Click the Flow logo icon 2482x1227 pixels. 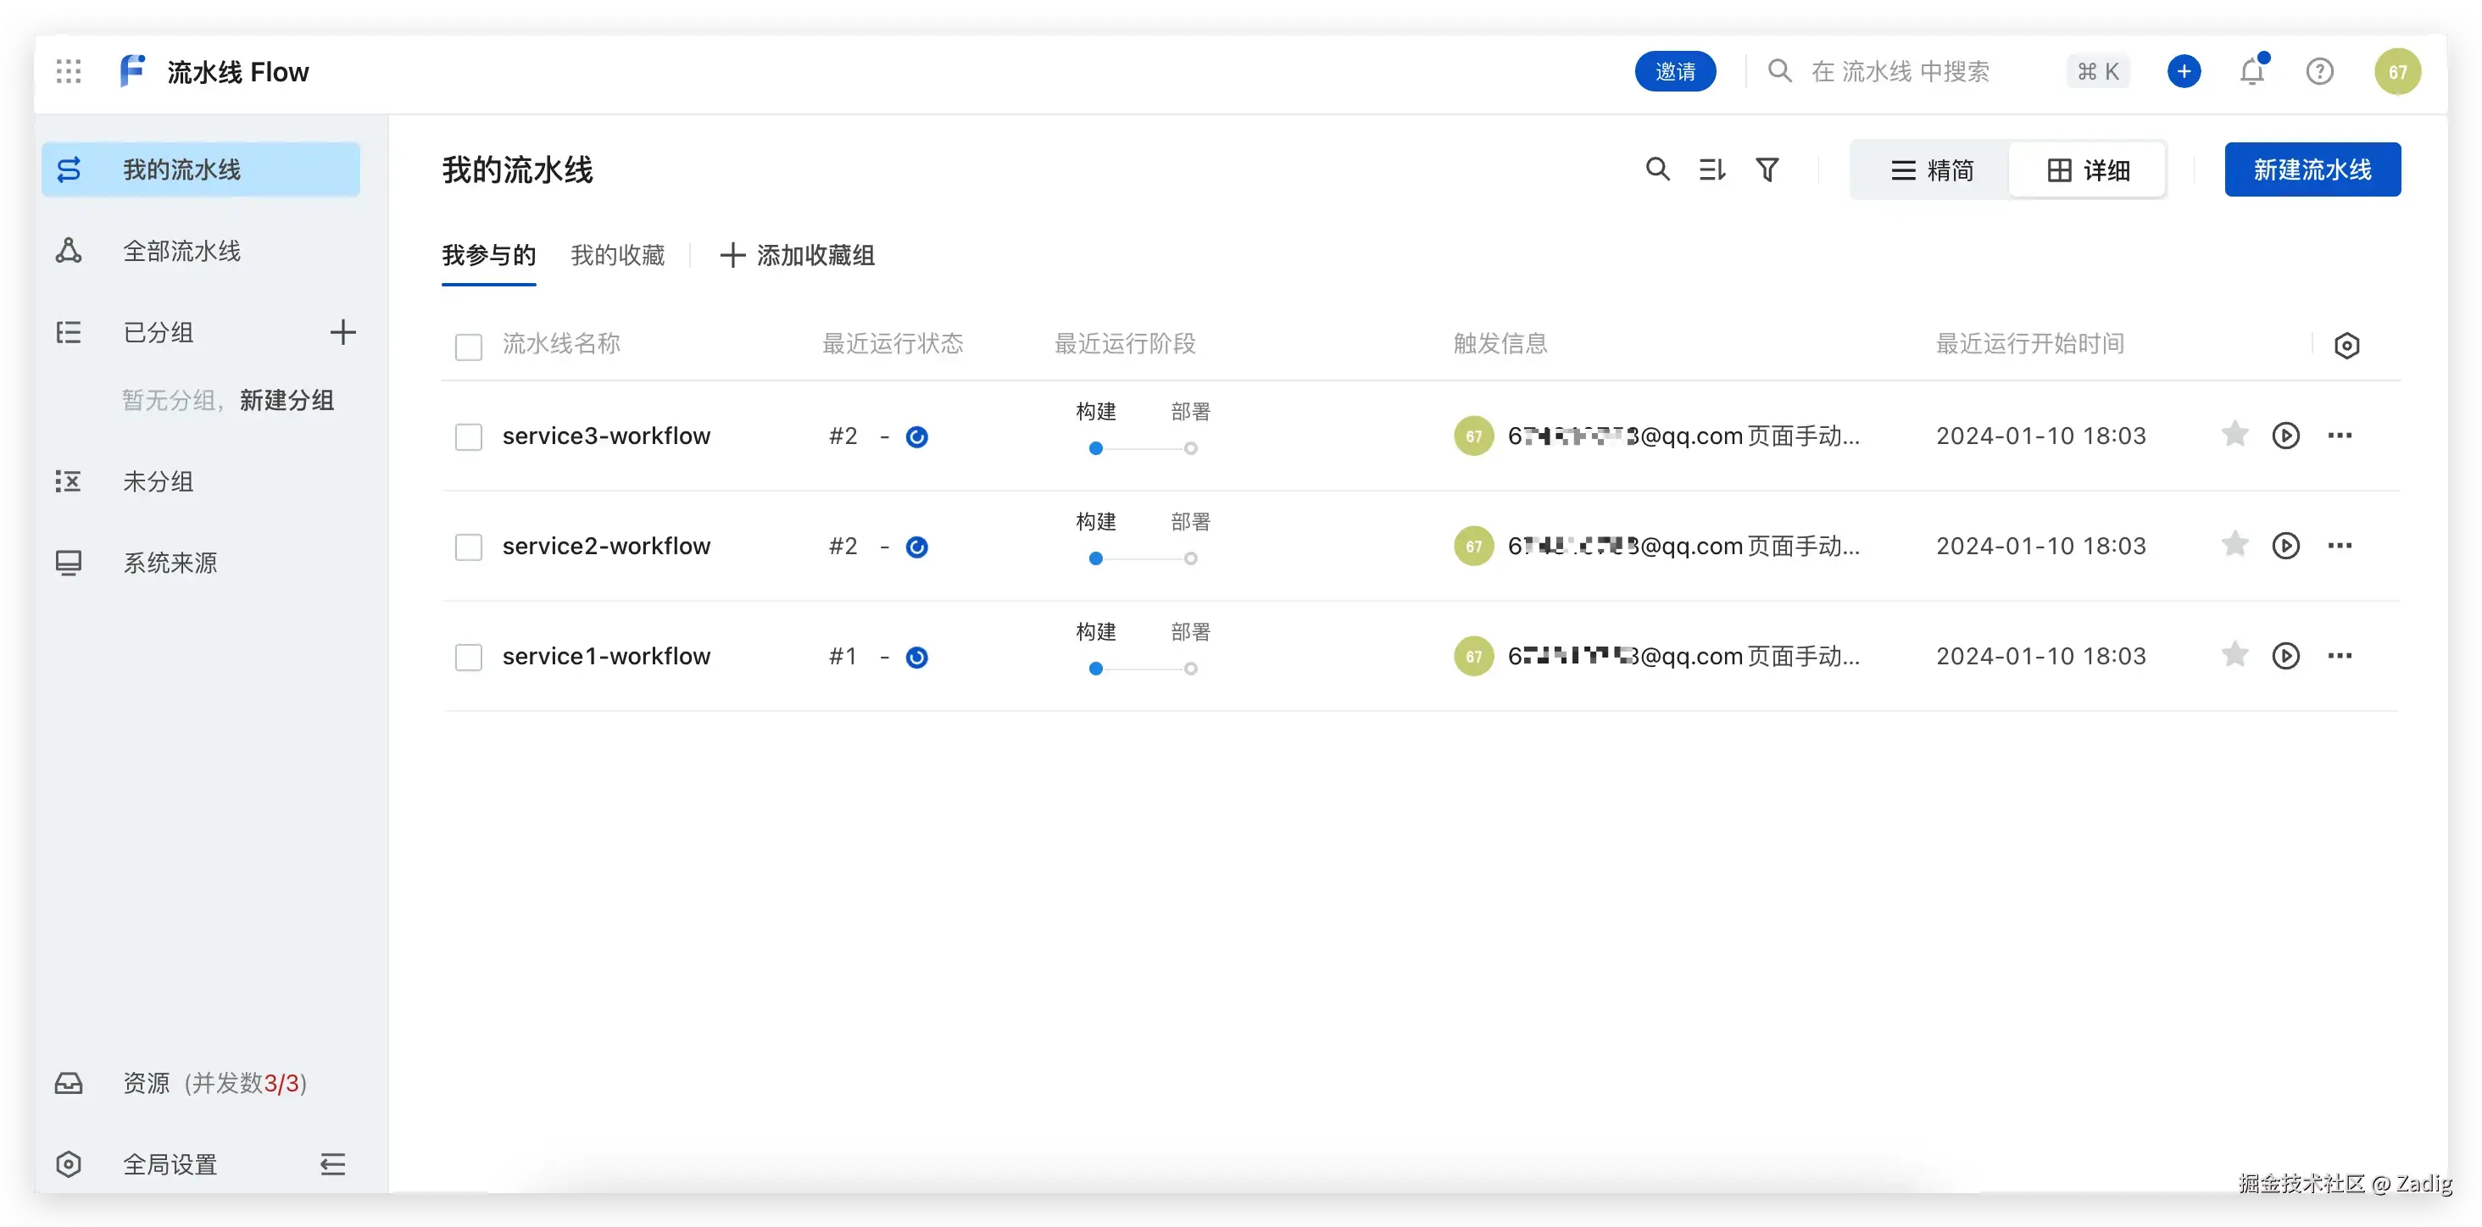coord(132,71)
